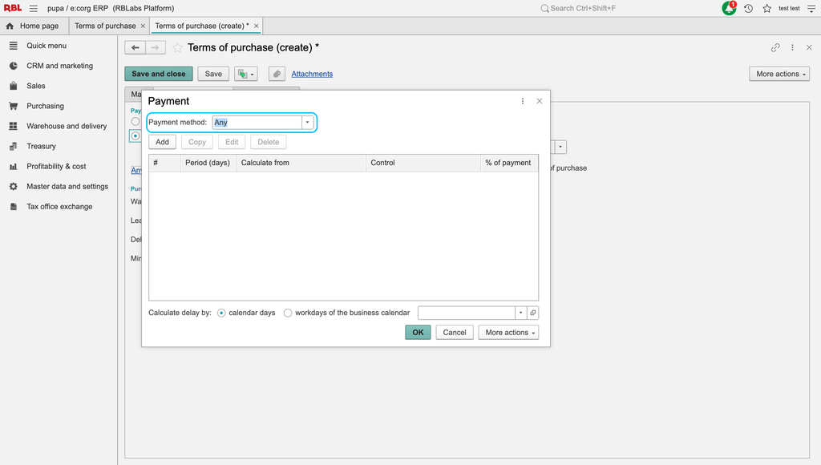Click the test test user name
The width and height of the screenshot is (821, 465).
(x=789, y=8)
